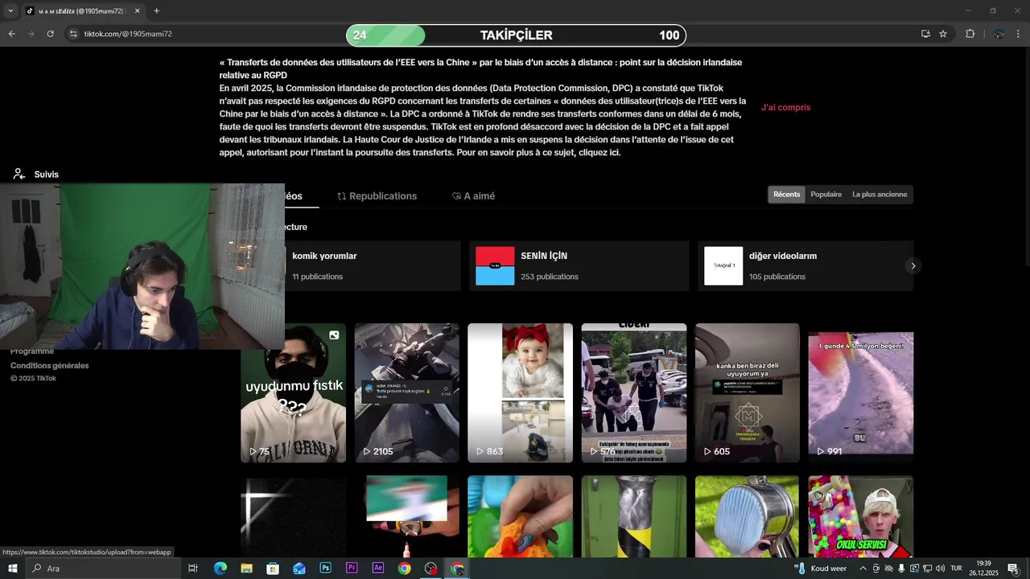Launch After Effects from the taskbar

tap(378, 569)
